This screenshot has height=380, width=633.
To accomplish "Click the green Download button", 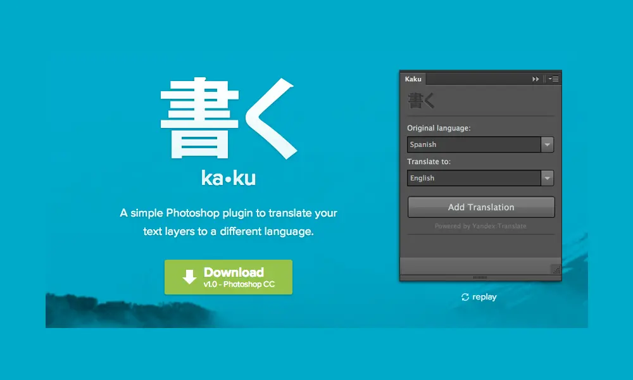I will point(228,277).
